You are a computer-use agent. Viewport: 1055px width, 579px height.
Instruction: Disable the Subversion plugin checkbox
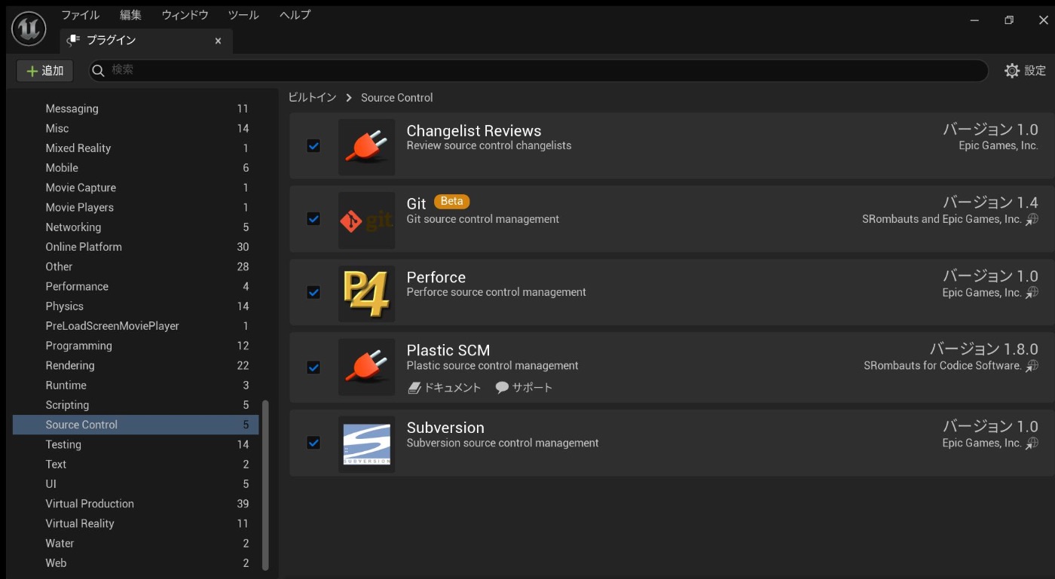[x=313, y=443]
